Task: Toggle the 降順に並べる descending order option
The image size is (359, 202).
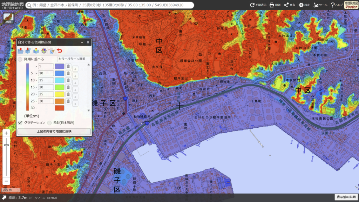Action: 20,59
